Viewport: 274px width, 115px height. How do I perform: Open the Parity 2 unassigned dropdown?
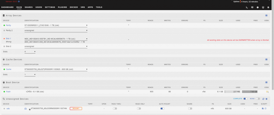pyautogui.click(x=56, y=31)
